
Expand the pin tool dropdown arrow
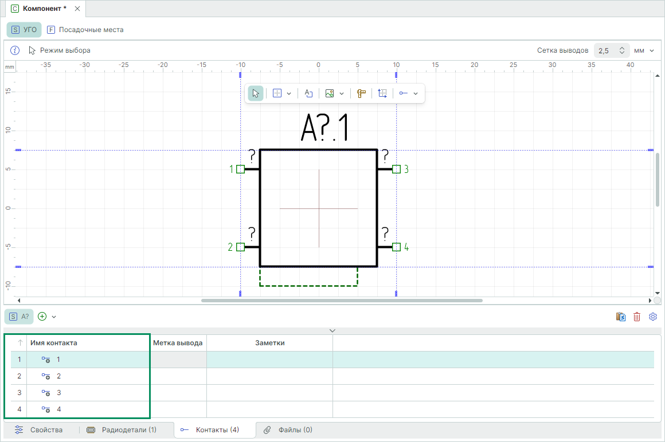point(416,93)
